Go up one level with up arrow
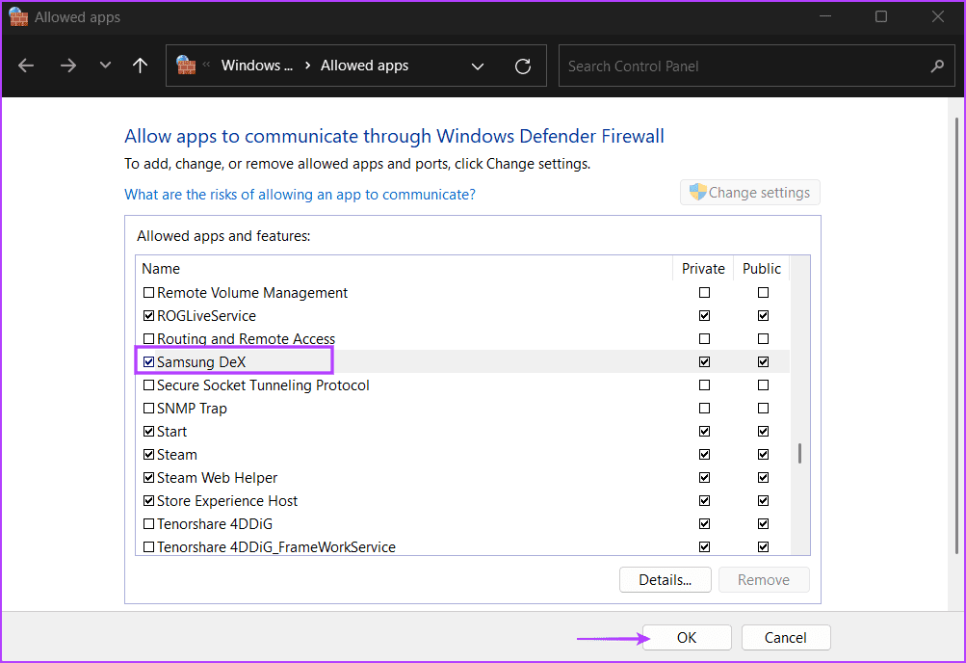 pos(140,66)
